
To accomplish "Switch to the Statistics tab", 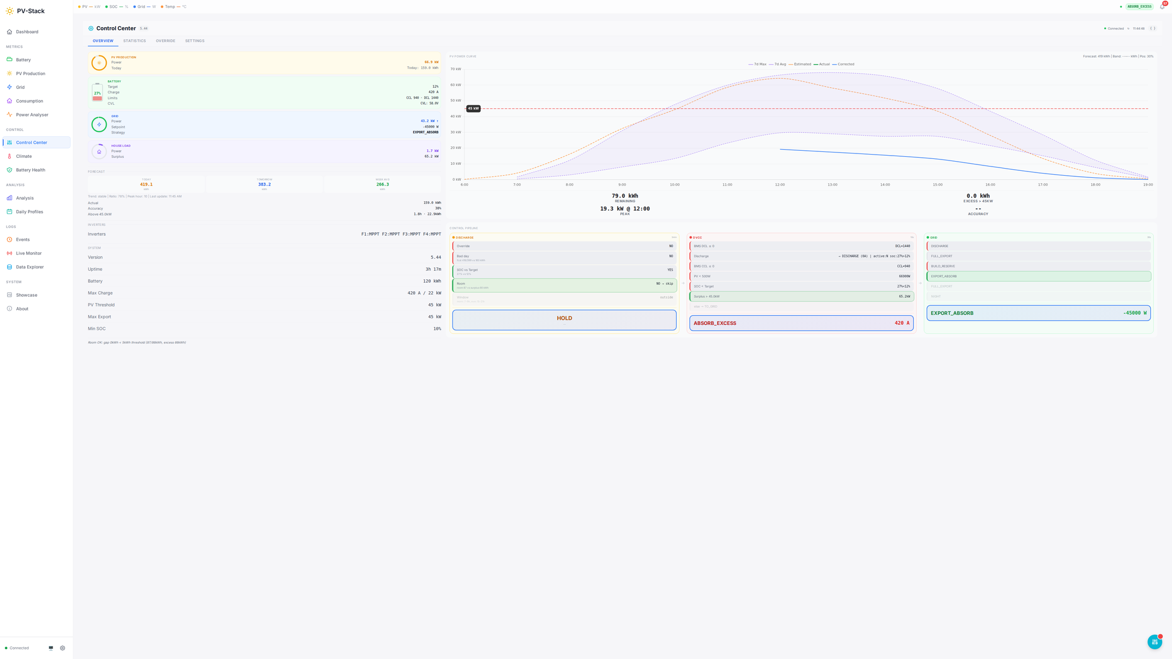I will pyautogui.click(x=134, y=41).
